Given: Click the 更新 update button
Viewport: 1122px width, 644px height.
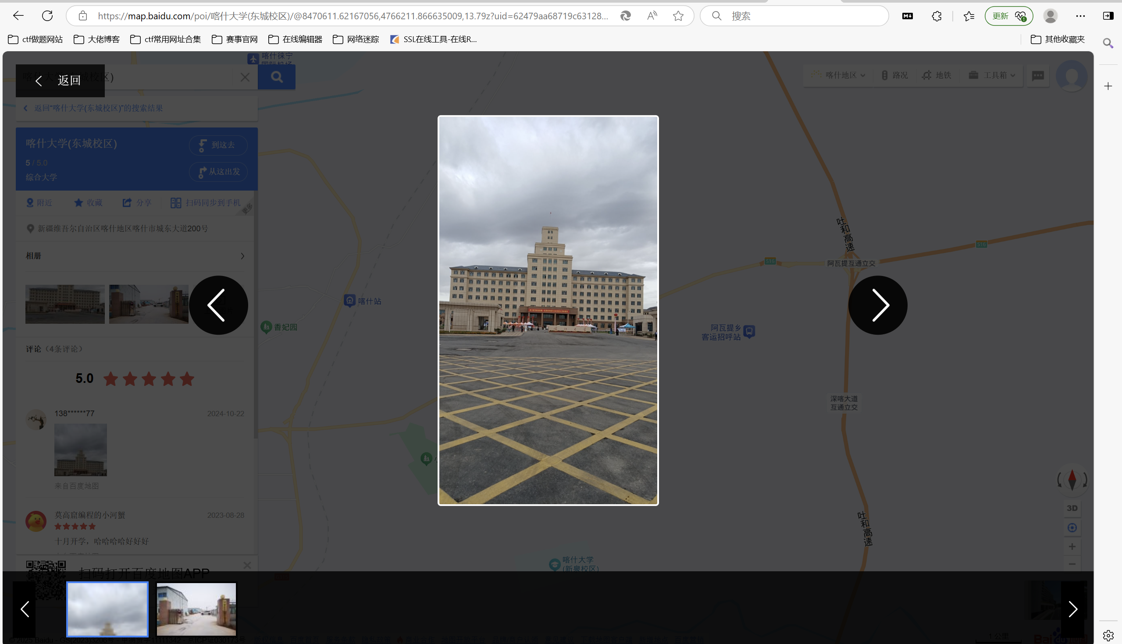Looking at the screenshot, I should pos(1009,16).
